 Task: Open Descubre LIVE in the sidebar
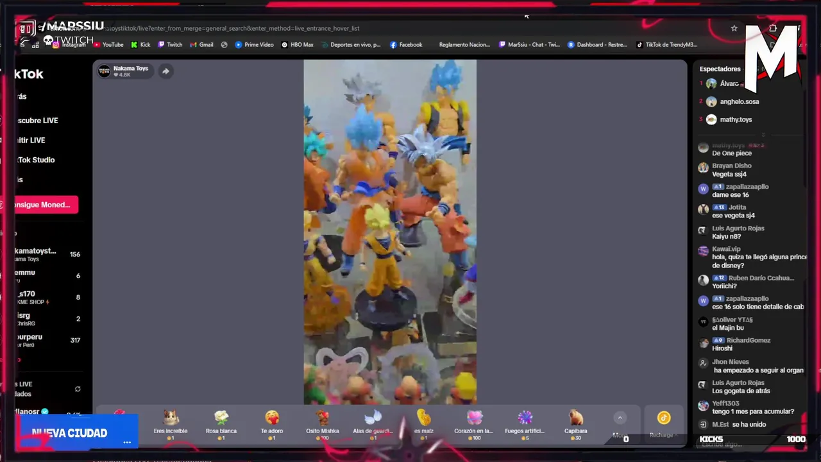click(x=38, y=121)
